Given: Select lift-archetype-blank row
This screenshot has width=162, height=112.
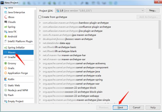Looking at the screenshot, I should 98,51.
